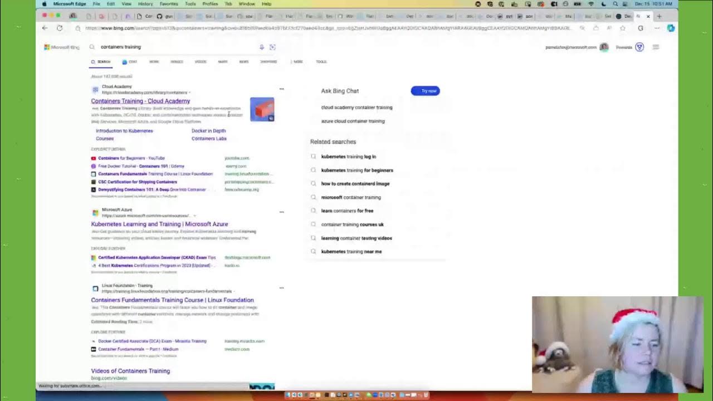Open the Bing Rewards badge icon
713x401 pixels.
pyautogui.click(x=639, y=47)
